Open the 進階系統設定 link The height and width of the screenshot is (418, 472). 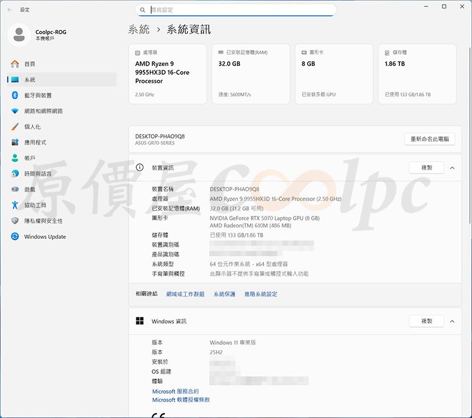[260, 294]
